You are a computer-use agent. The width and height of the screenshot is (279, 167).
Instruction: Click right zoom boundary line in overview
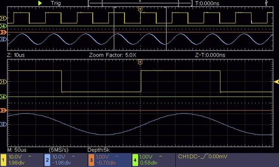click(x=166, y=29)
